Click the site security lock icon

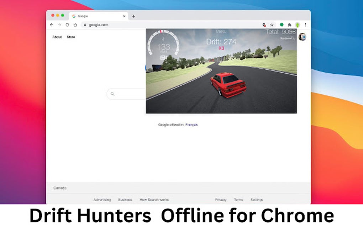tap(85, 25)
